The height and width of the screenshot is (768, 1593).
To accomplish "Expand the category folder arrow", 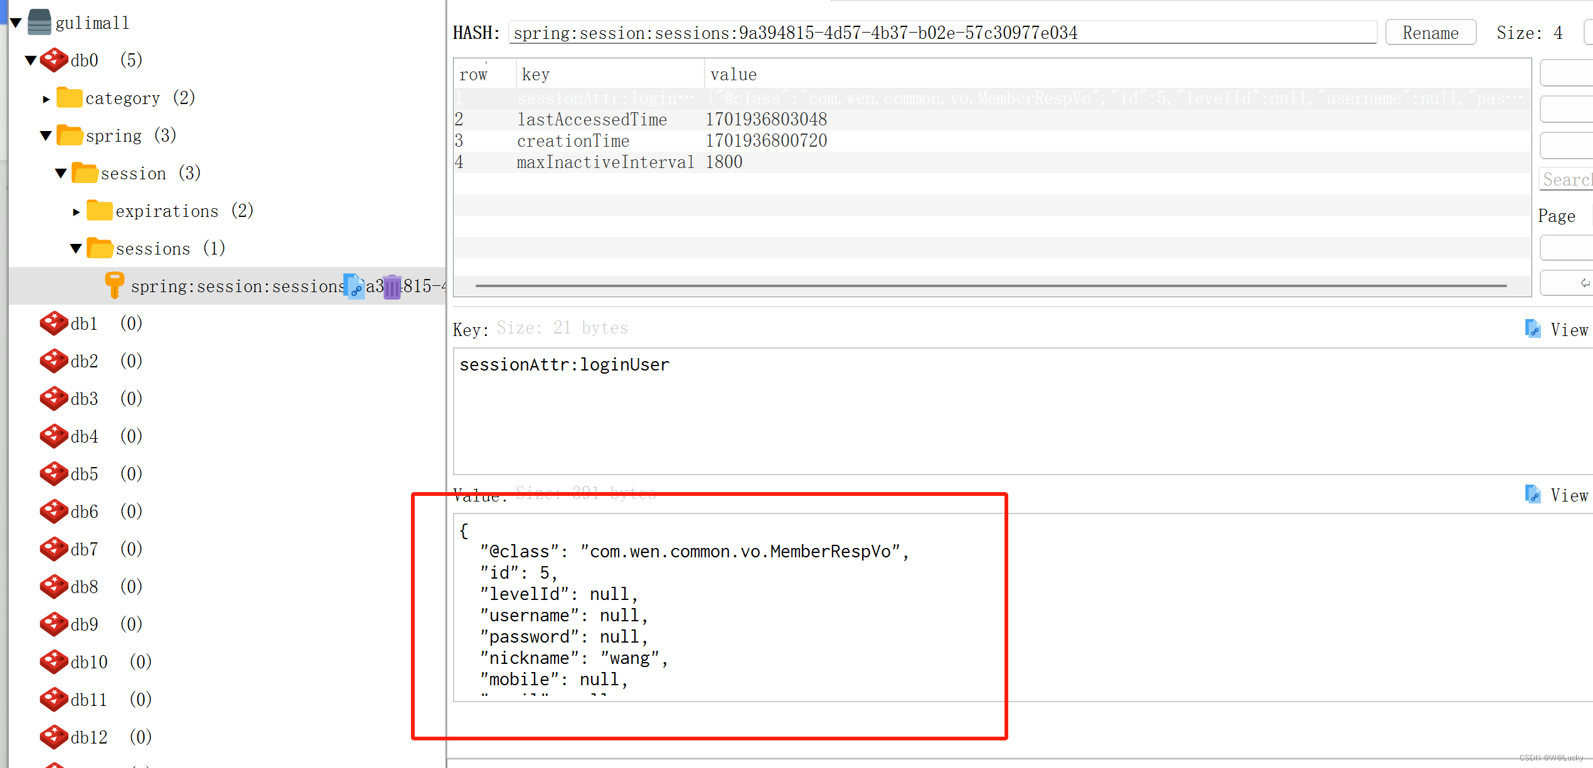I will tap(46, 99).
